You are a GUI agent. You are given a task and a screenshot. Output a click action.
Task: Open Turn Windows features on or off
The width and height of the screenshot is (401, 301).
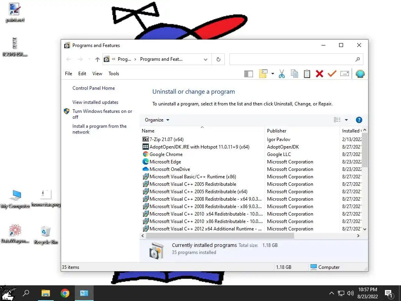pyautogui.click(x=102, y=114)
